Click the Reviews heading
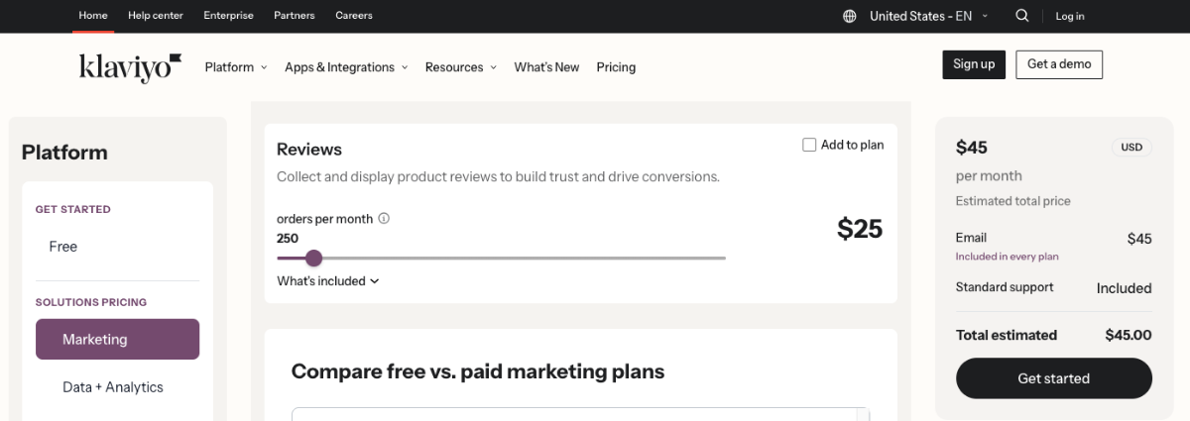1190x421 pixels. coord(309,150)
